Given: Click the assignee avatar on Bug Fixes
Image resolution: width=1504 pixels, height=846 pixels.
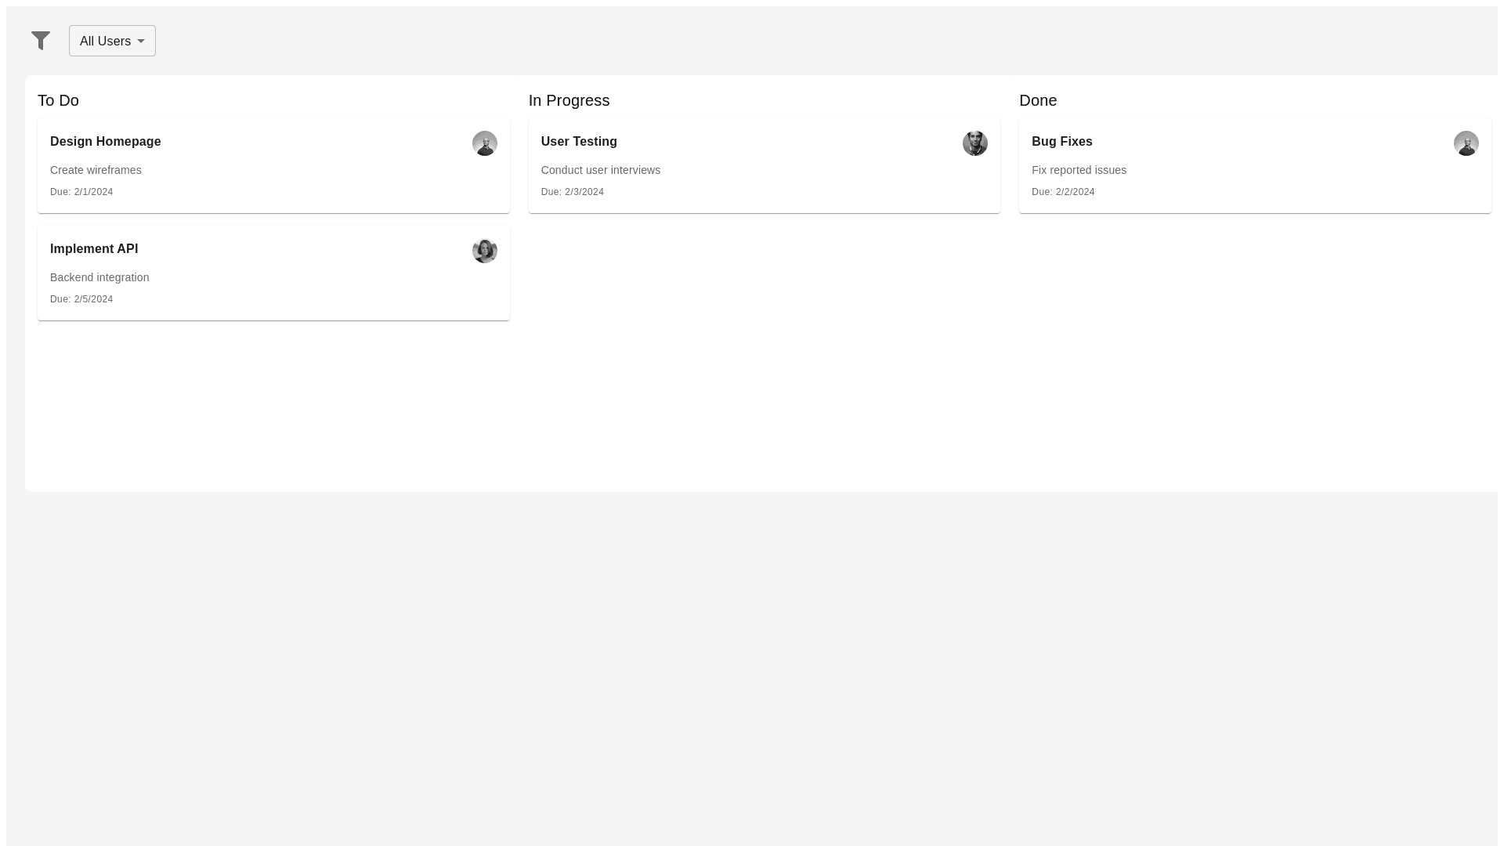Looking at the screenshot, I should click(1466, 143).
